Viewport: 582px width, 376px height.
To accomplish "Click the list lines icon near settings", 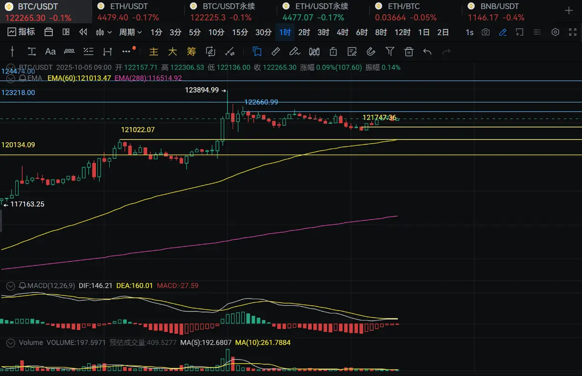I will tap(537, 32).
